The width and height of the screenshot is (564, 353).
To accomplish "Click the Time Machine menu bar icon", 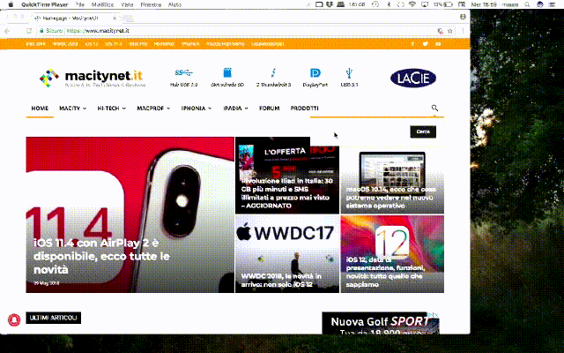I will click(x=375, y=4).
